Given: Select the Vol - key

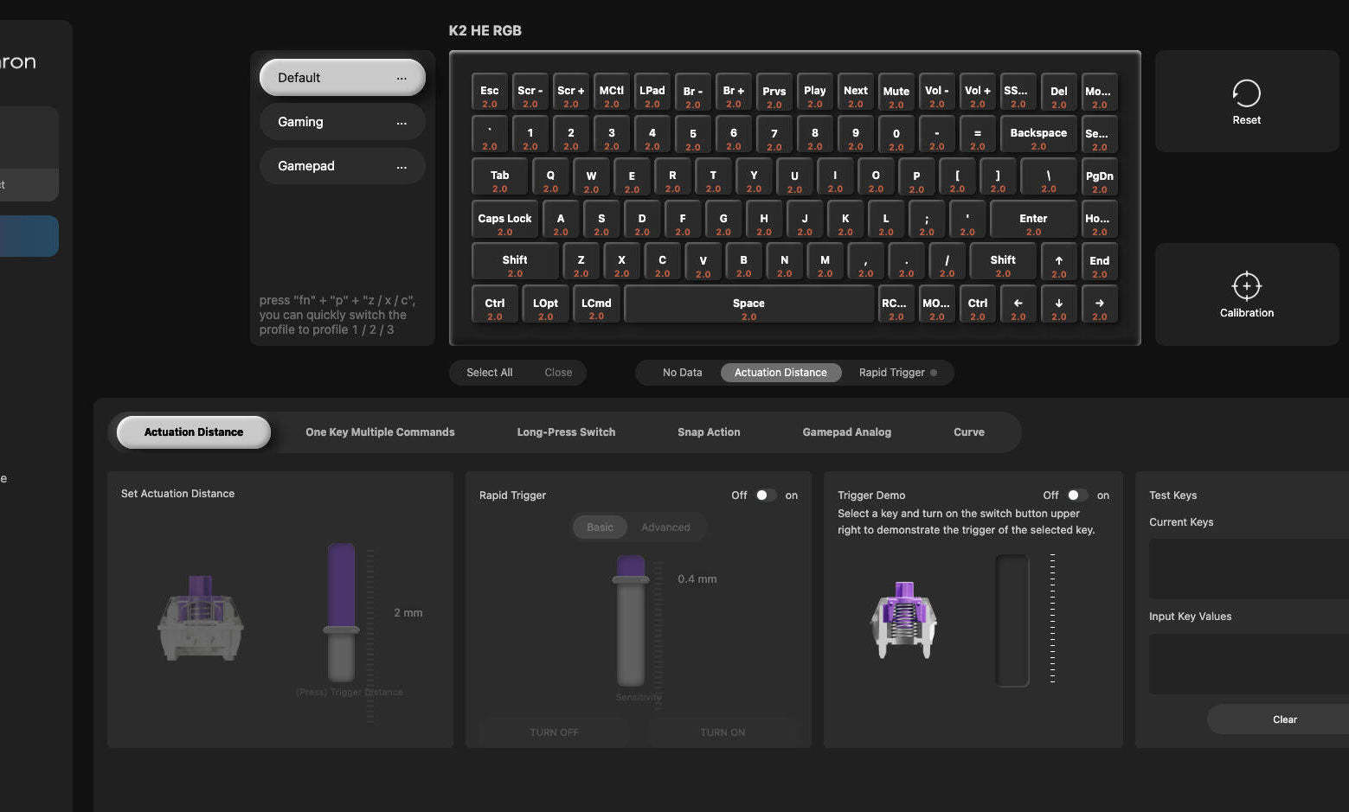Looking at the screenshot, I should 936,94.
